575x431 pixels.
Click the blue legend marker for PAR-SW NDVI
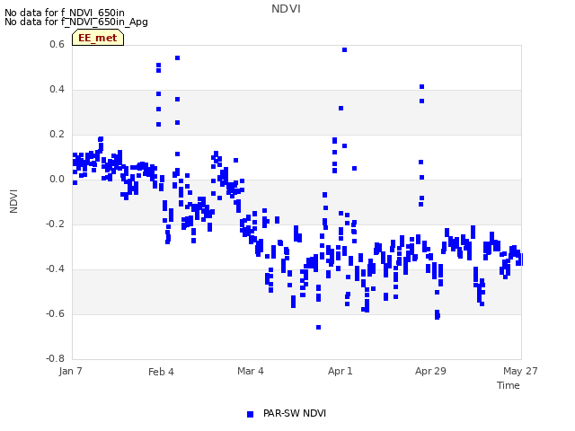[250, 414]
